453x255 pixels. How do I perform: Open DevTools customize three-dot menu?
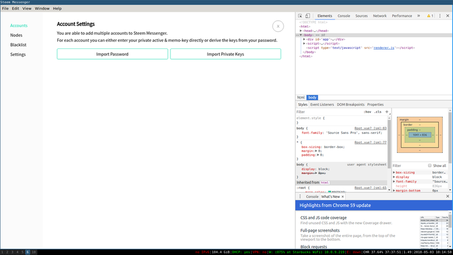[440, 16]
